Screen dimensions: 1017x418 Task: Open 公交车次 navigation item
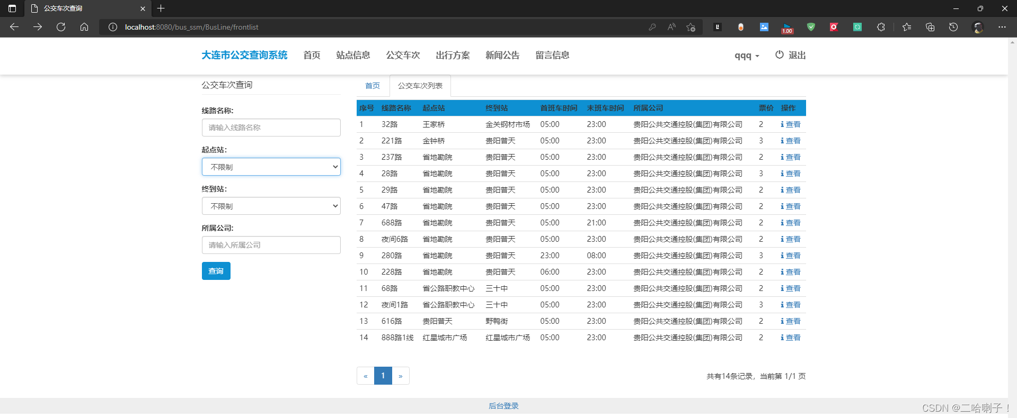pos(403,55)
